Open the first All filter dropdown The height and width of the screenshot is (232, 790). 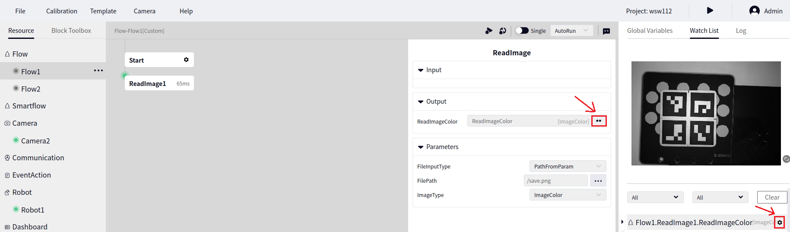pos(655,197)
